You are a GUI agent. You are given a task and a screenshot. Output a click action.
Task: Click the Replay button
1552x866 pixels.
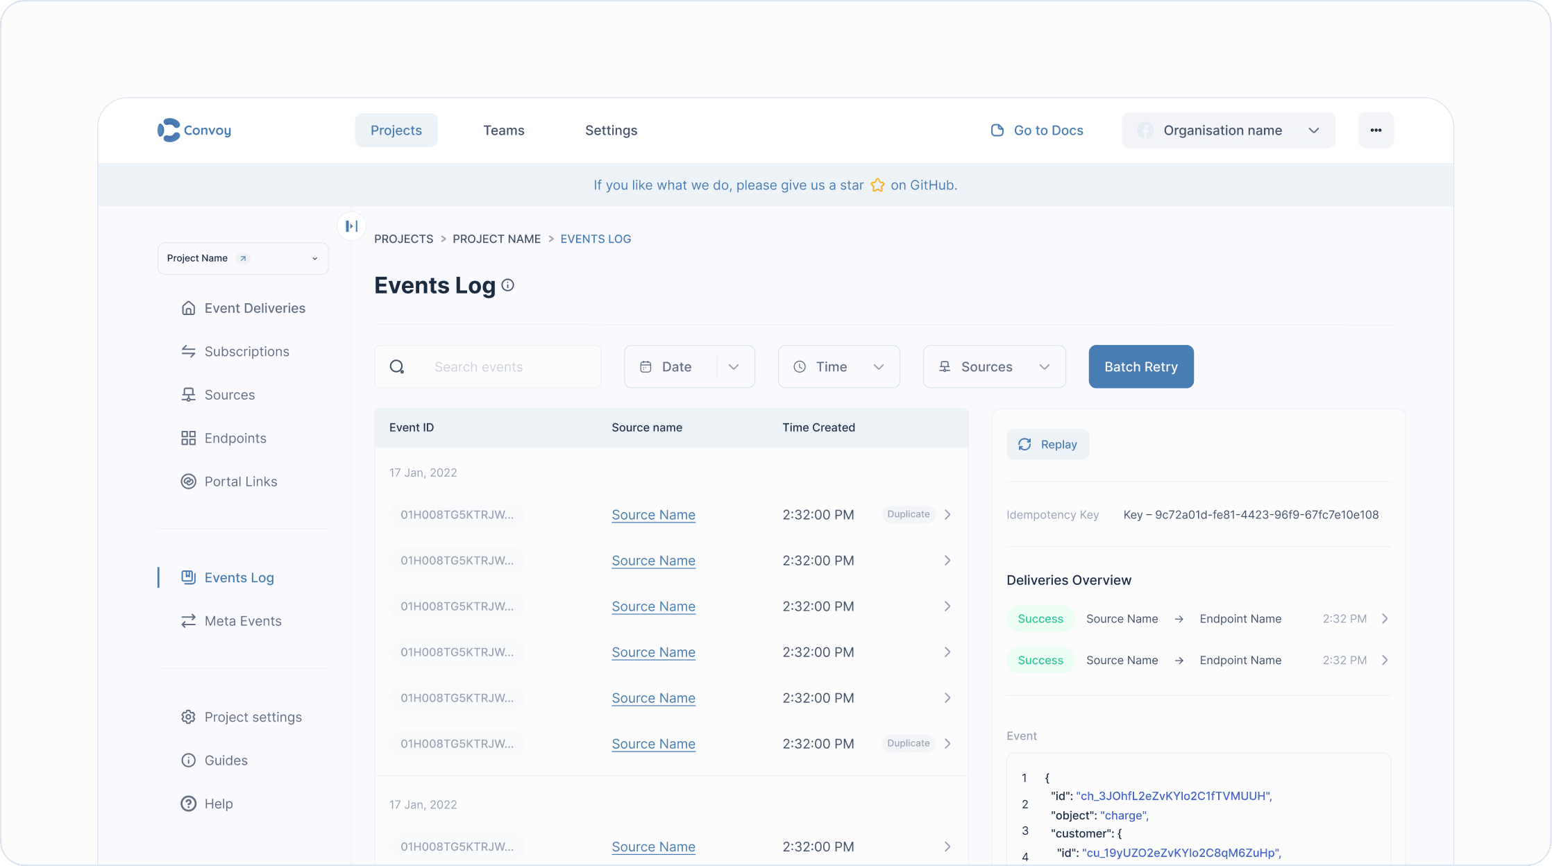1047,444
